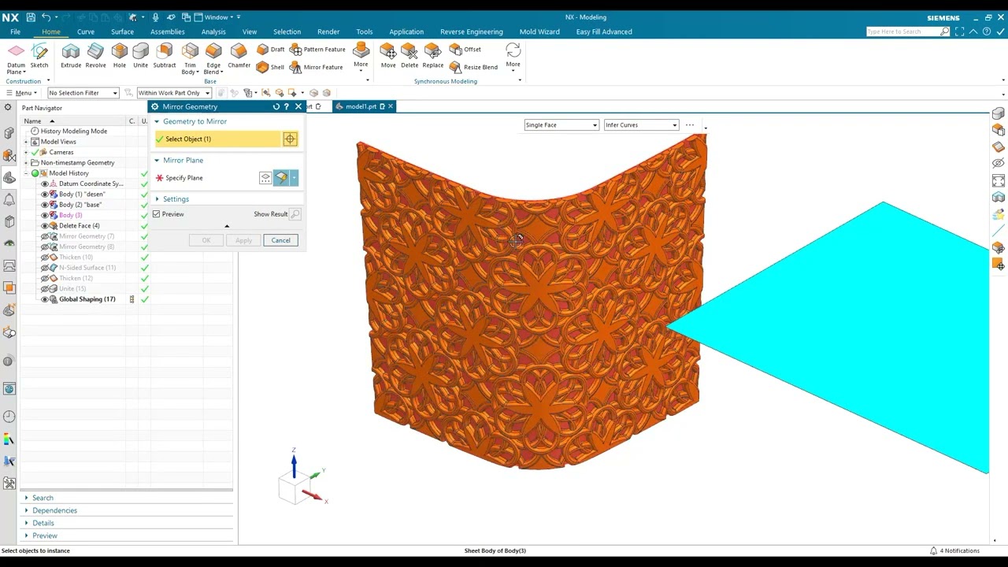Click the command search input field

(902, 31)
